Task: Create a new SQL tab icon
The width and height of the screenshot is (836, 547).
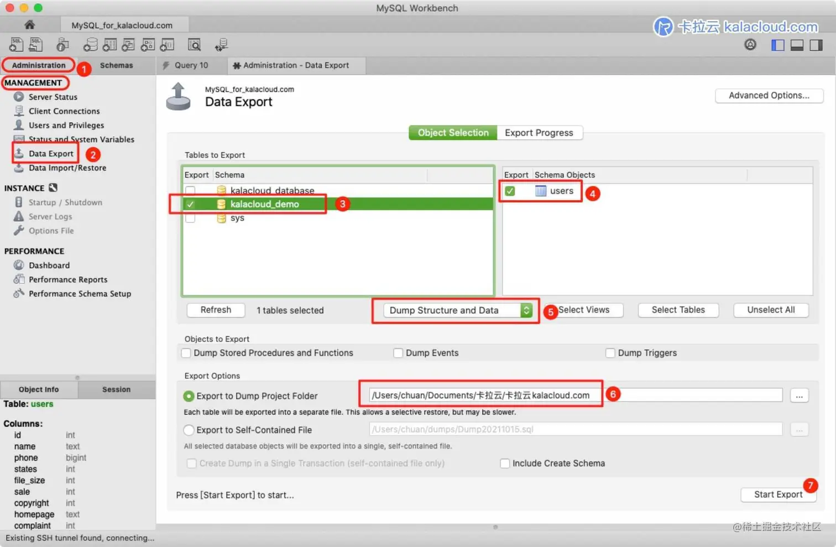Action: click(x=17, y=44)
